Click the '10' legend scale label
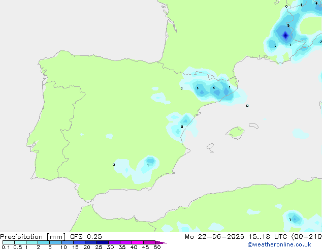The height and width of the screenshot is (249, 322). 63,247
